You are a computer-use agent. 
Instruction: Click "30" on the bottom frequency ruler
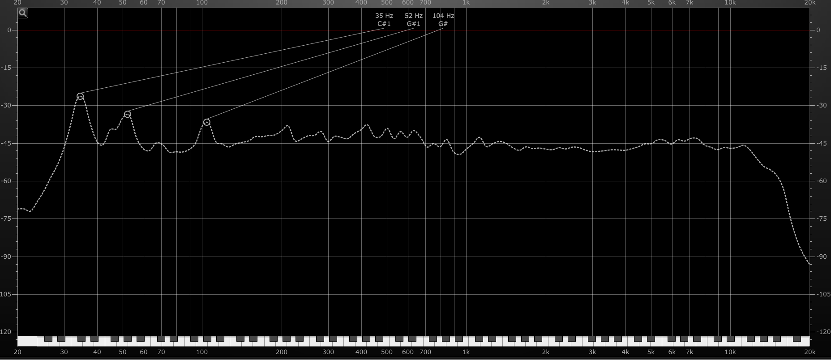click(64, 352)
